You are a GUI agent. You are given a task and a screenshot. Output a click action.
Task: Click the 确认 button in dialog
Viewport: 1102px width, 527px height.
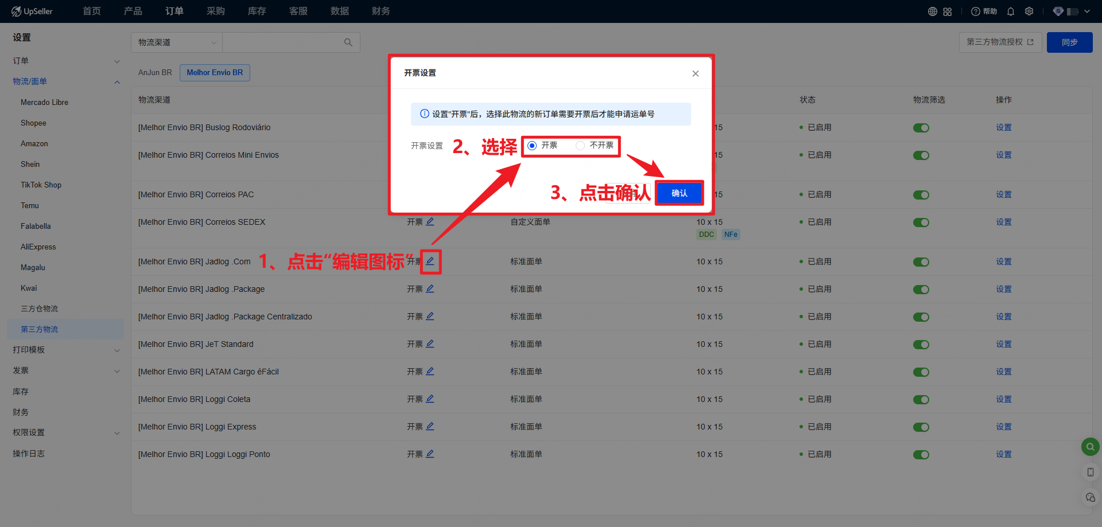[x=680, y=193]
